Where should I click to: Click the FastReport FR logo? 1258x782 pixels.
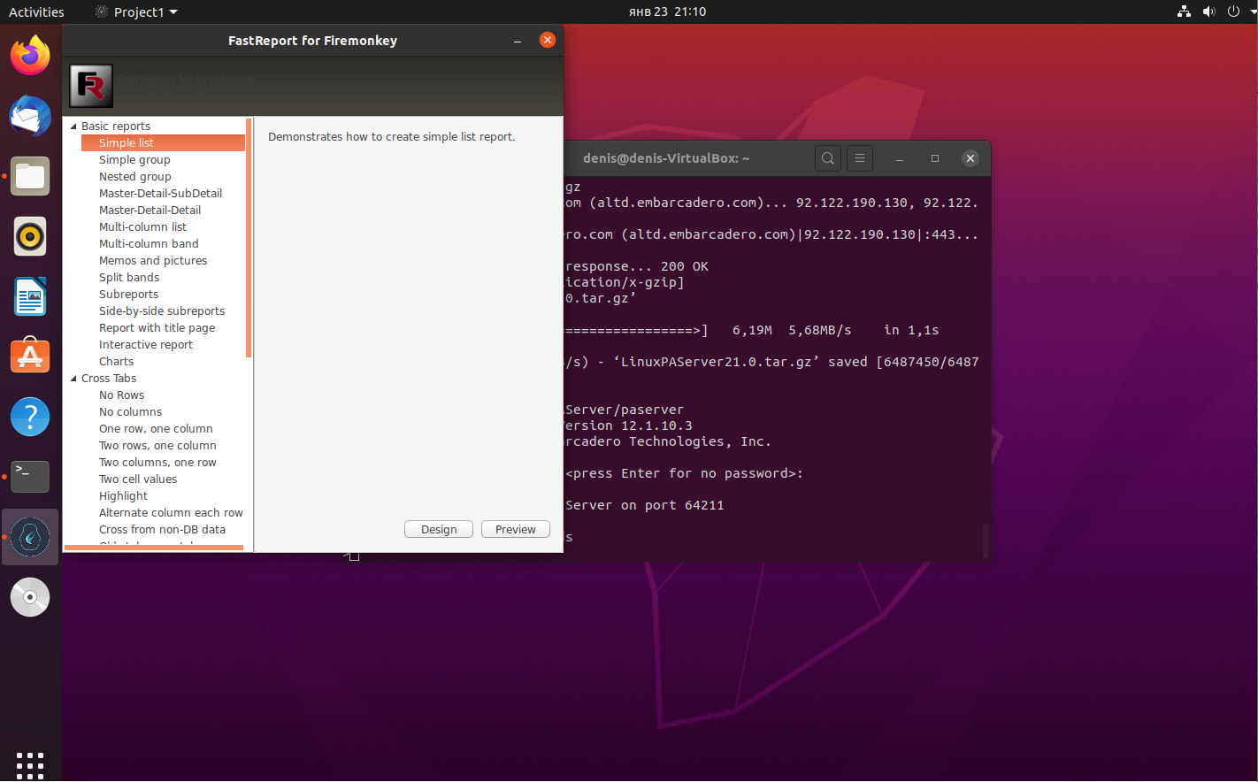(x=91, y=86)
